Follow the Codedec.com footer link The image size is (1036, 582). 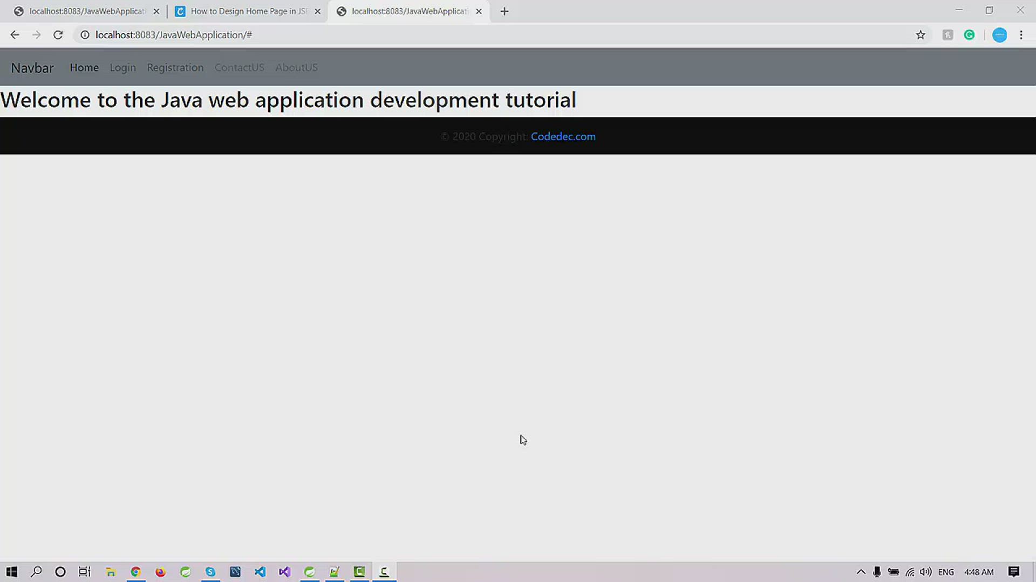563,137
